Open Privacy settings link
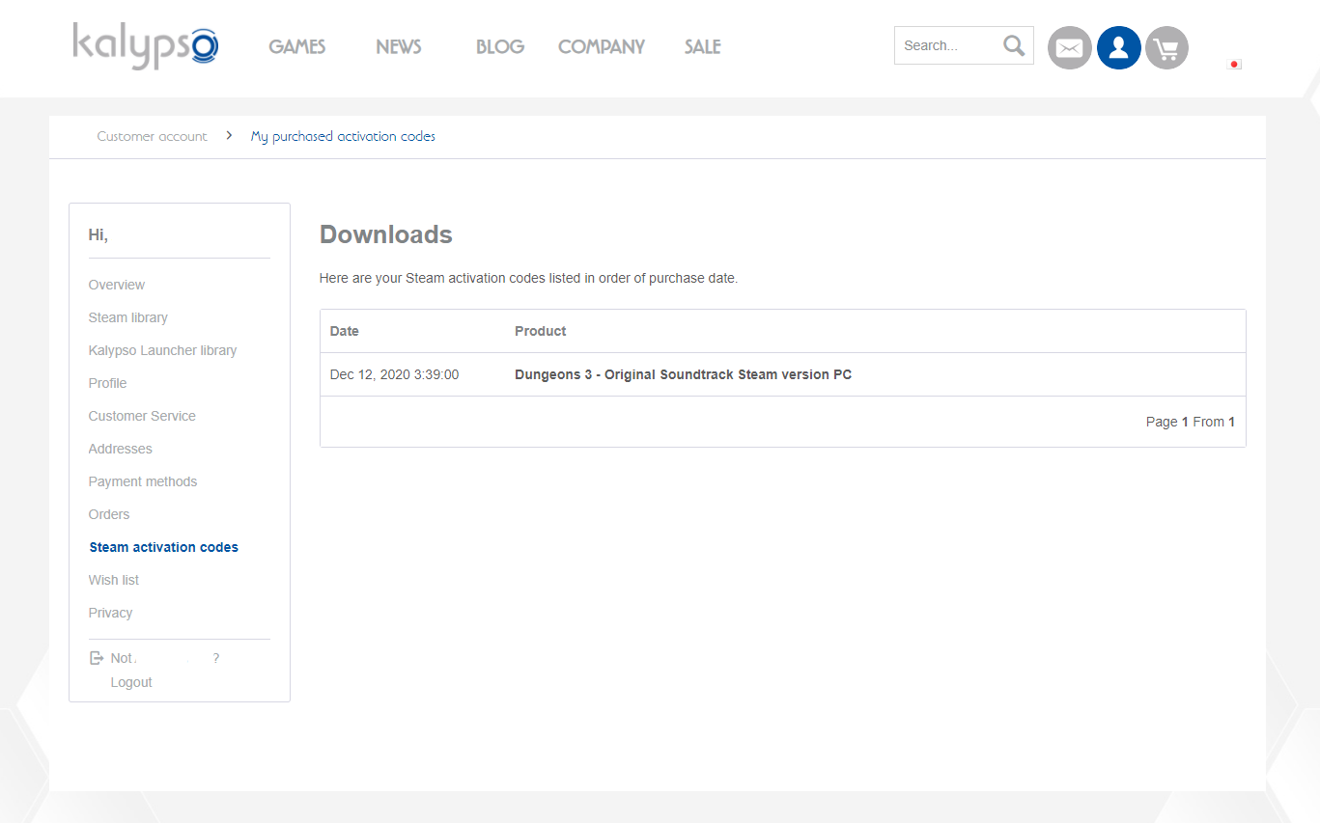This screenshot has height=823, width=1320. (111, 613)
